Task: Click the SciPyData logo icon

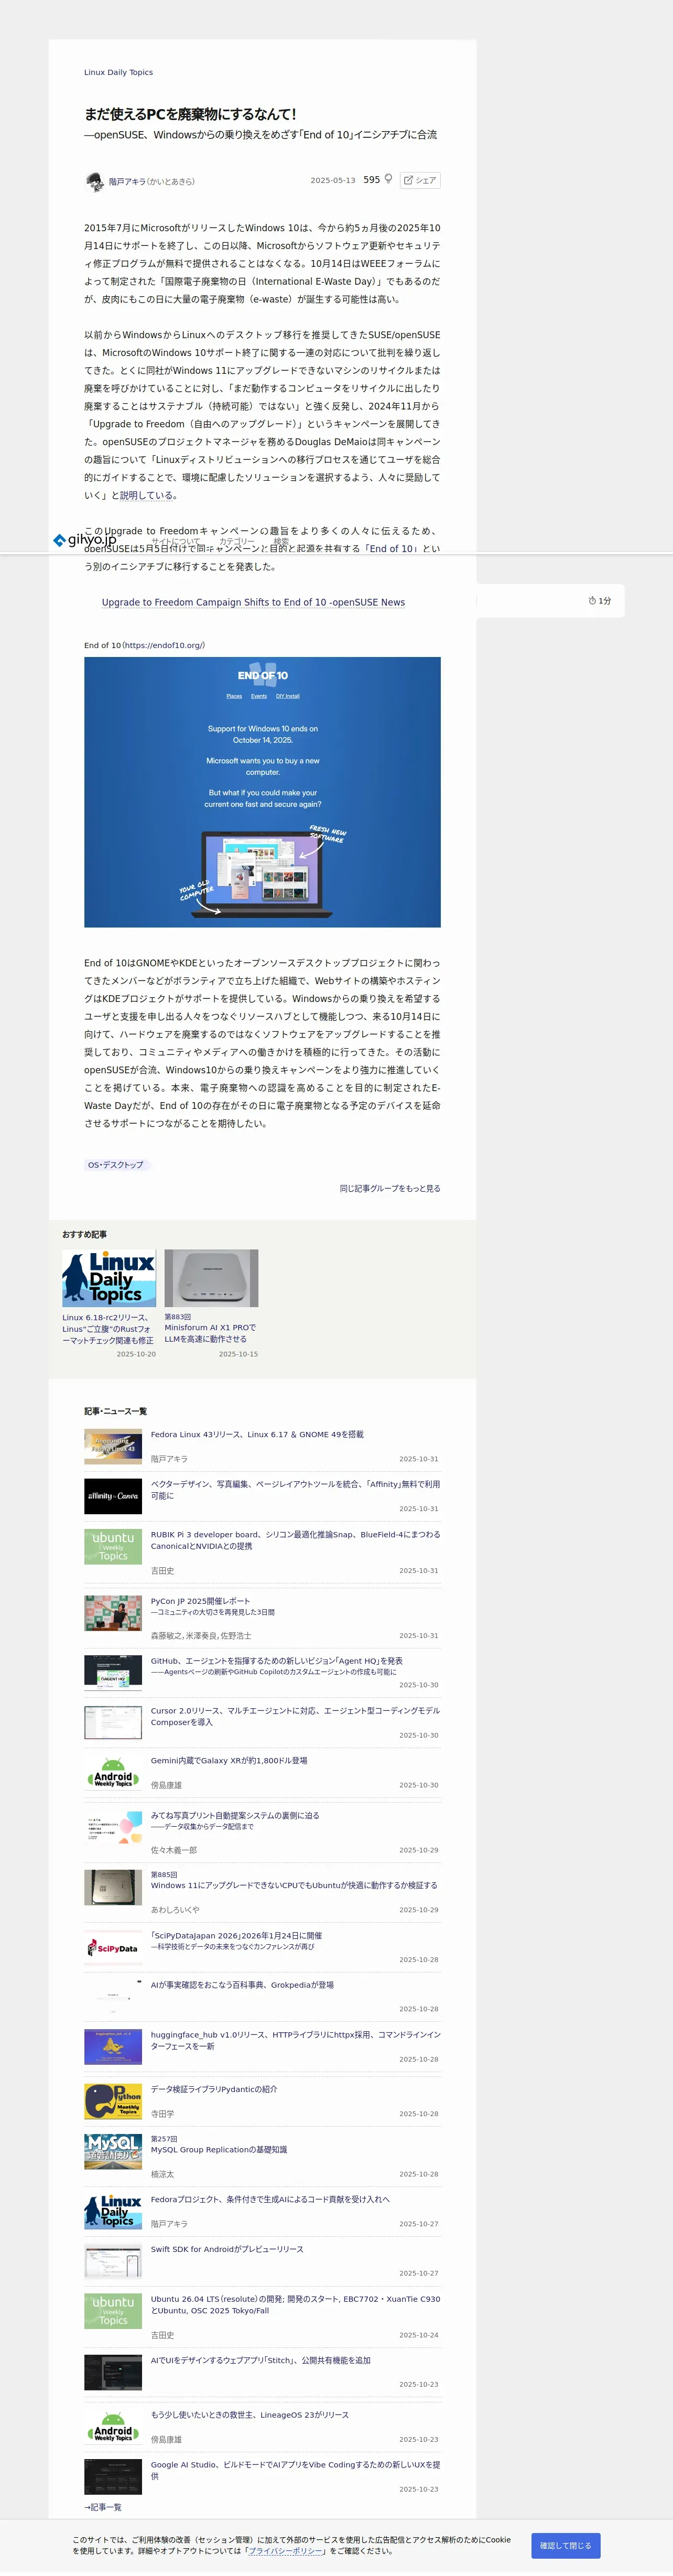Action: (x=113, y=1948)
